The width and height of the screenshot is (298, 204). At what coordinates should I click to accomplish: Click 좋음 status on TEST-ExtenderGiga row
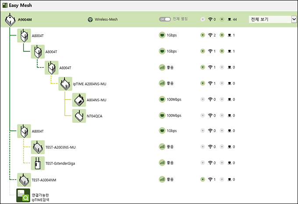tap(170, 163)
